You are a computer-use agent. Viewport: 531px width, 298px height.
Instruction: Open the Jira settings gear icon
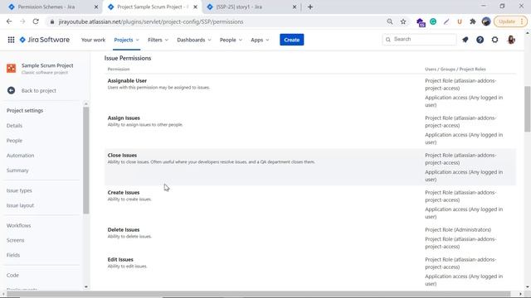(494, 40)
